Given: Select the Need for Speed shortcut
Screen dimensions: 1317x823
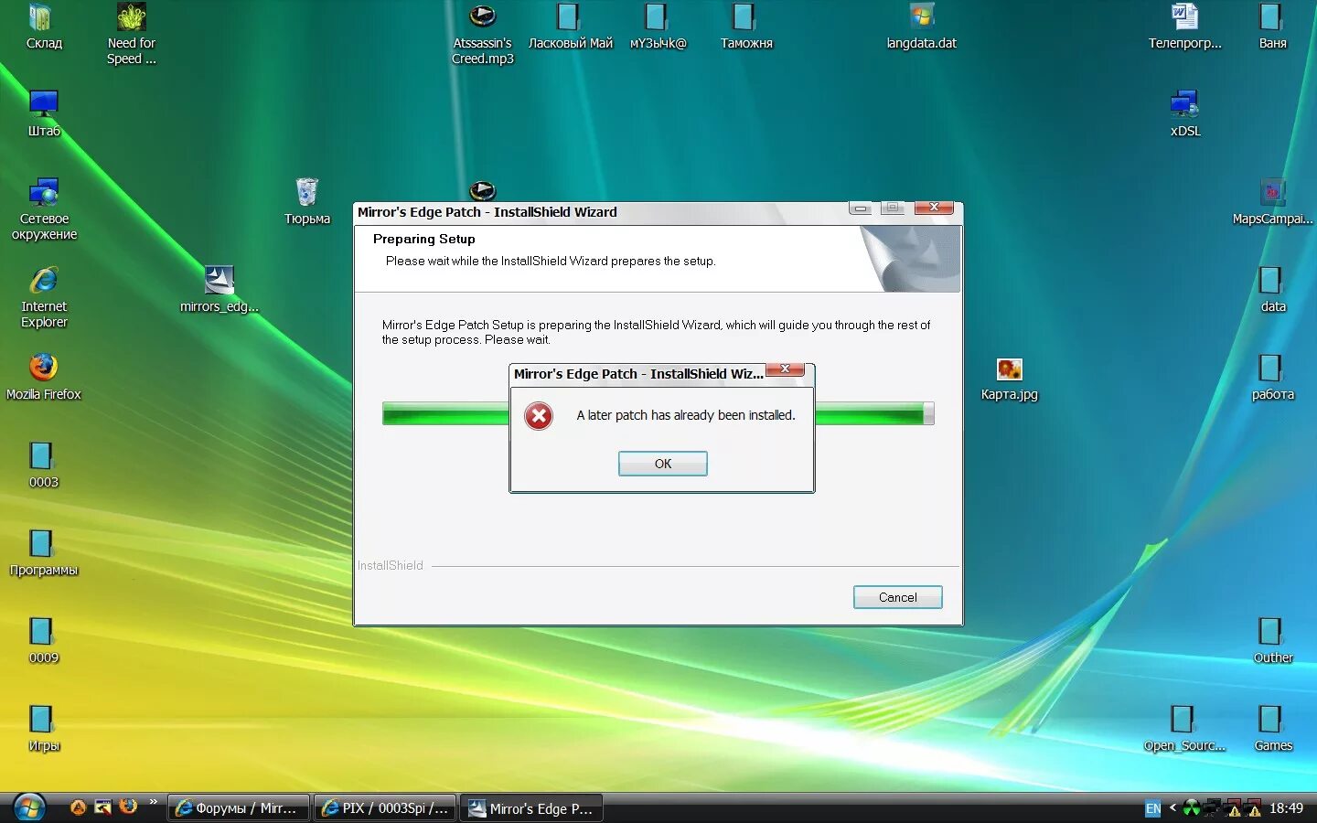Looking at the screenshot, I should point(132,34).
